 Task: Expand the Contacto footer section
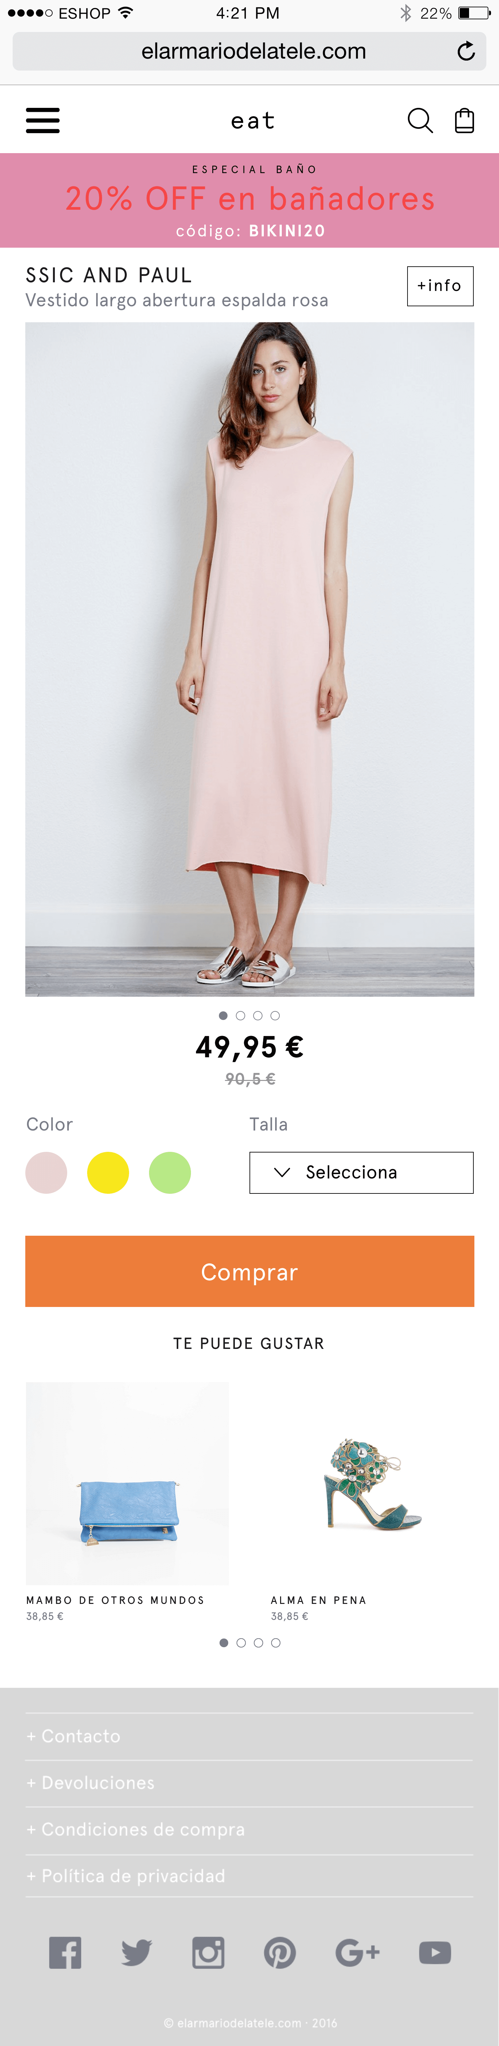pyautogui.click(x=249, y=1736)
